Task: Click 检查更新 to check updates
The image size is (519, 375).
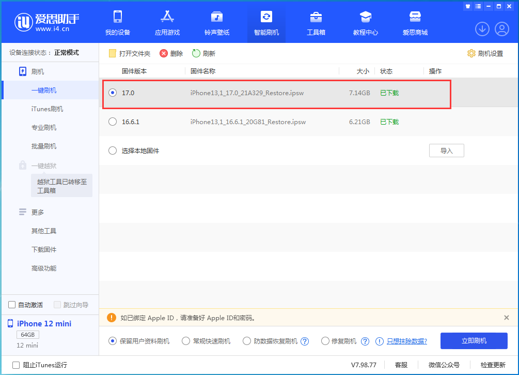Action: point(493,365)
